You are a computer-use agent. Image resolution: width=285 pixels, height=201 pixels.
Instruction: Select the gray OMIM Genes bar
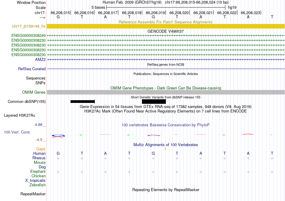click(x=166, y=92)
